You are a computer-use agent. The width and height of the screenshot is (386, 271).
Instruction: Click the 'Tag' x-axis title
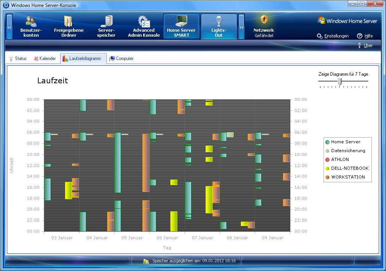pyautogui.click(x=167, y=248)
